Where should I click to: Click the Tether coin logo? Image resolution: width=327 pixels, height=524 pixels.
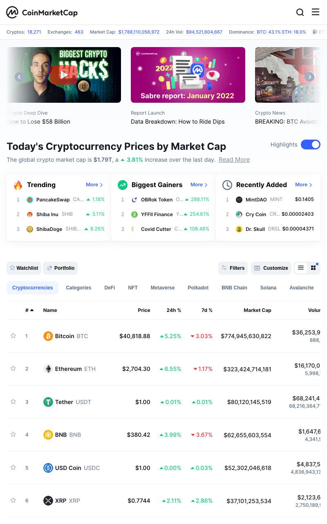[48, 402]
